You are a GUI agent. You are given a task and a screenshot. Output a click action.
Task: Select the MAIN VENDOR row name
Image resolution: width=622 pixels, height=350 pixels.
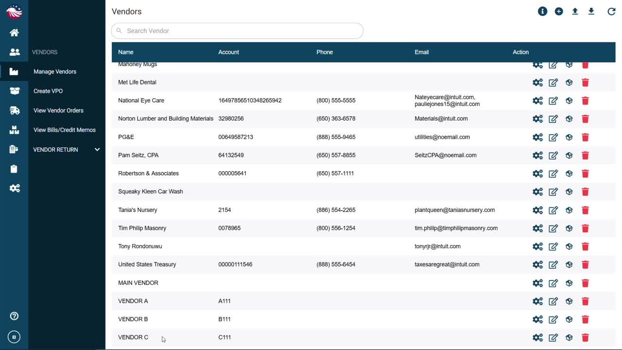click(138, 283)
